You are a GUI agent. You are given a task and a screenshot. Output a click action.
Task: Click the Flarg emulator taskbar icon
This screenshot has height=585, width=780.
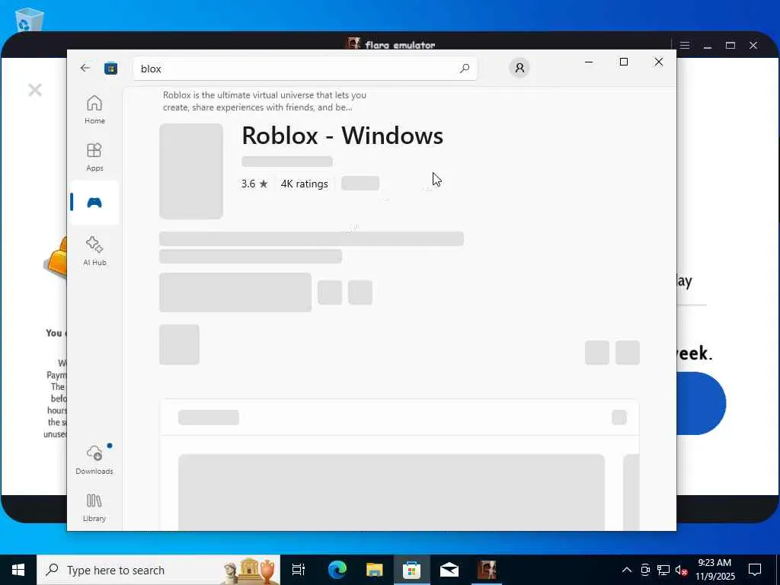(486, 570)
